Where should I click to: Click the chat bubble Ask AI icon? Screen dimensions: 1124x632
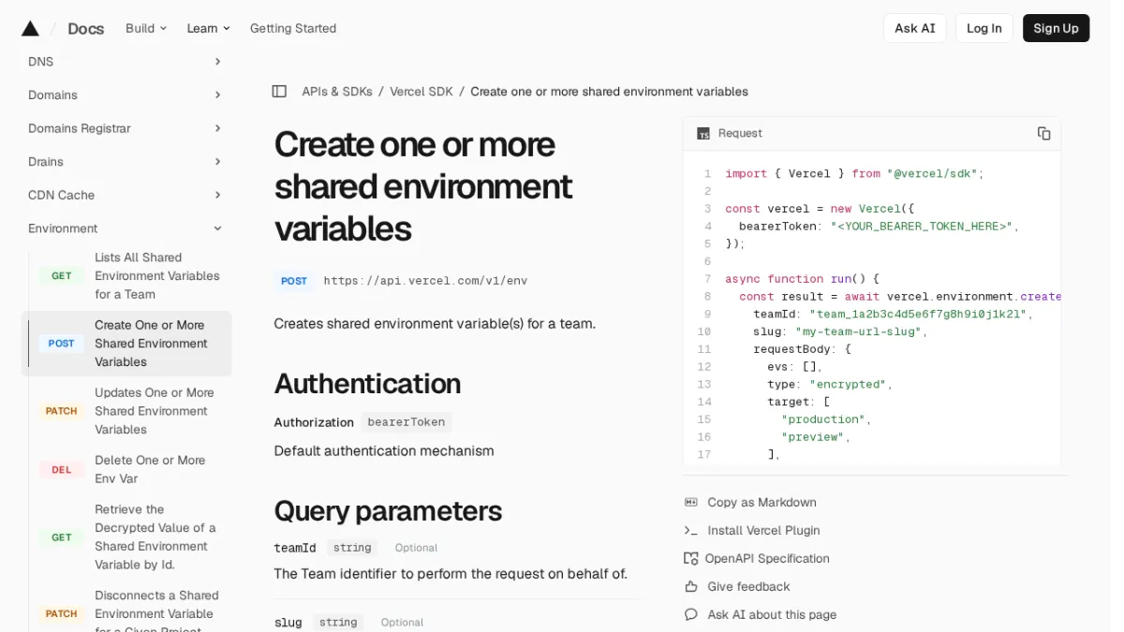[691, 615]
